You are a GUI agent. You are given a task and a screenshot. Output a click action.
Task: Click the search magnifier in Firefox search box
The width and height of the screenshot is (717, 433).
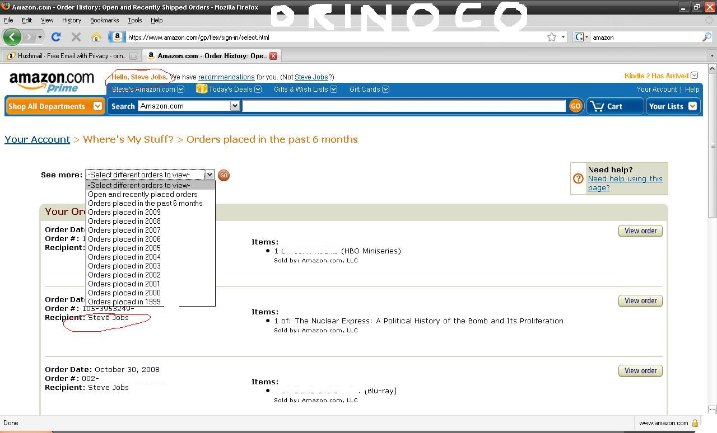pyautogui.click(x=707, y=37)
